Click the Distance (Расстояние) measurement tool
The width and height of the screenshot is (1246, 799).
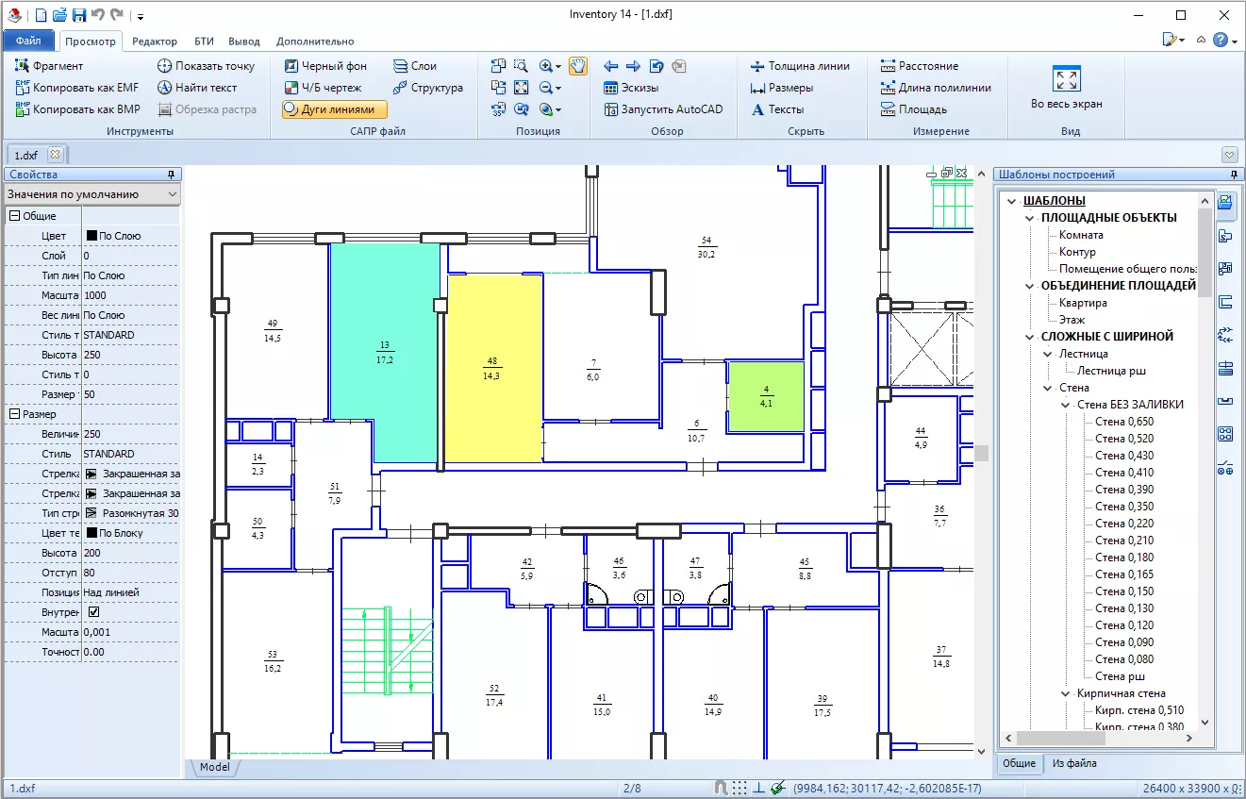(x=919, y=66)
